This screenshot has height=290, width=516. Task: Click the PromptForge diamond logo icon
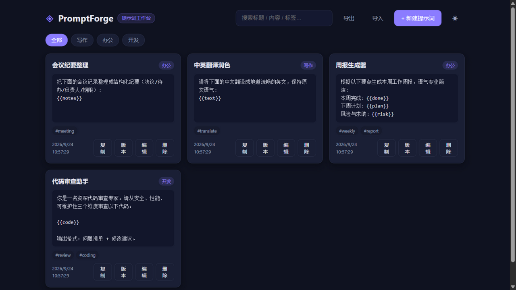click(x=50, y=19)
